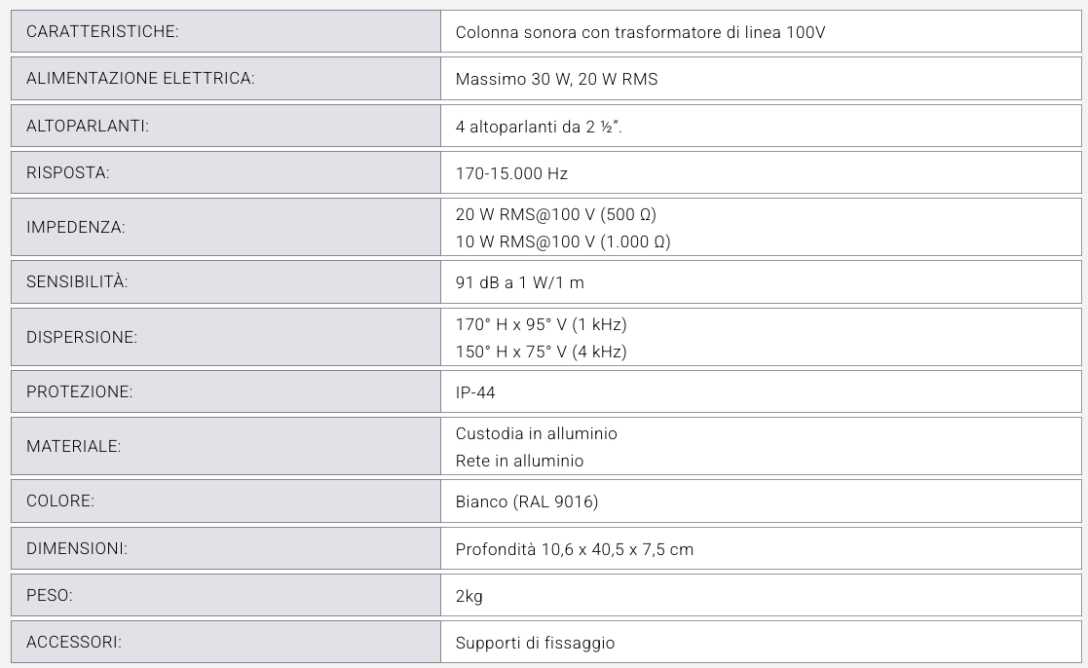This screenshot has height=668, width=1088.
Task: Select the 'Supporti di fissaggio' accessories text
Action: pyautogui.click(x=535, y=643)
